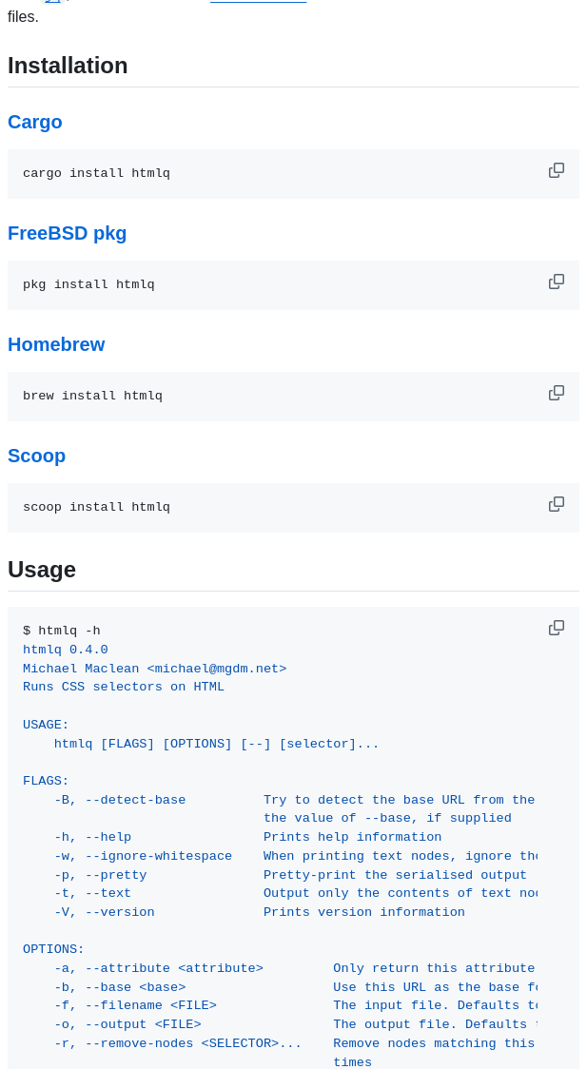Click inside the cargo install code block
The image size is (587, 1069).
point(97,173)
